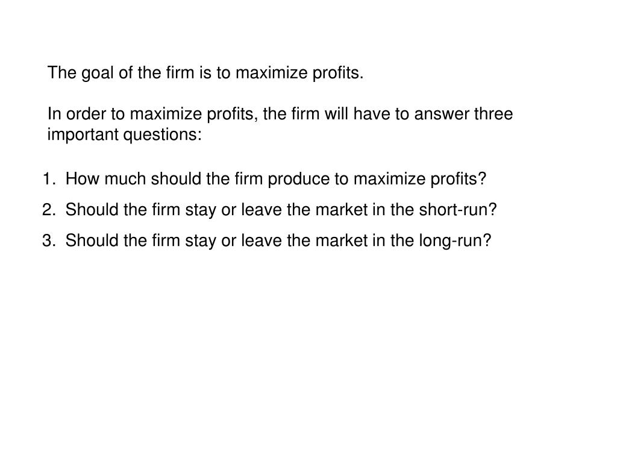The width and height of the screenshot is (617, 463).
Task: Click the word "three" ending the paragraph line
Action: tap(493, 114)
